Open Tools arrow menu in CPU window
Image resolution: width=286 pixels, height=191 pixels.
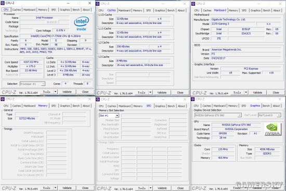coord(55,92)
